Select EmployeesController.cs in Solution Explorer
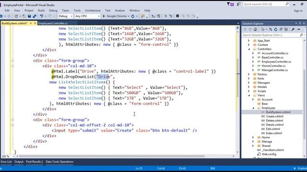 276,62
